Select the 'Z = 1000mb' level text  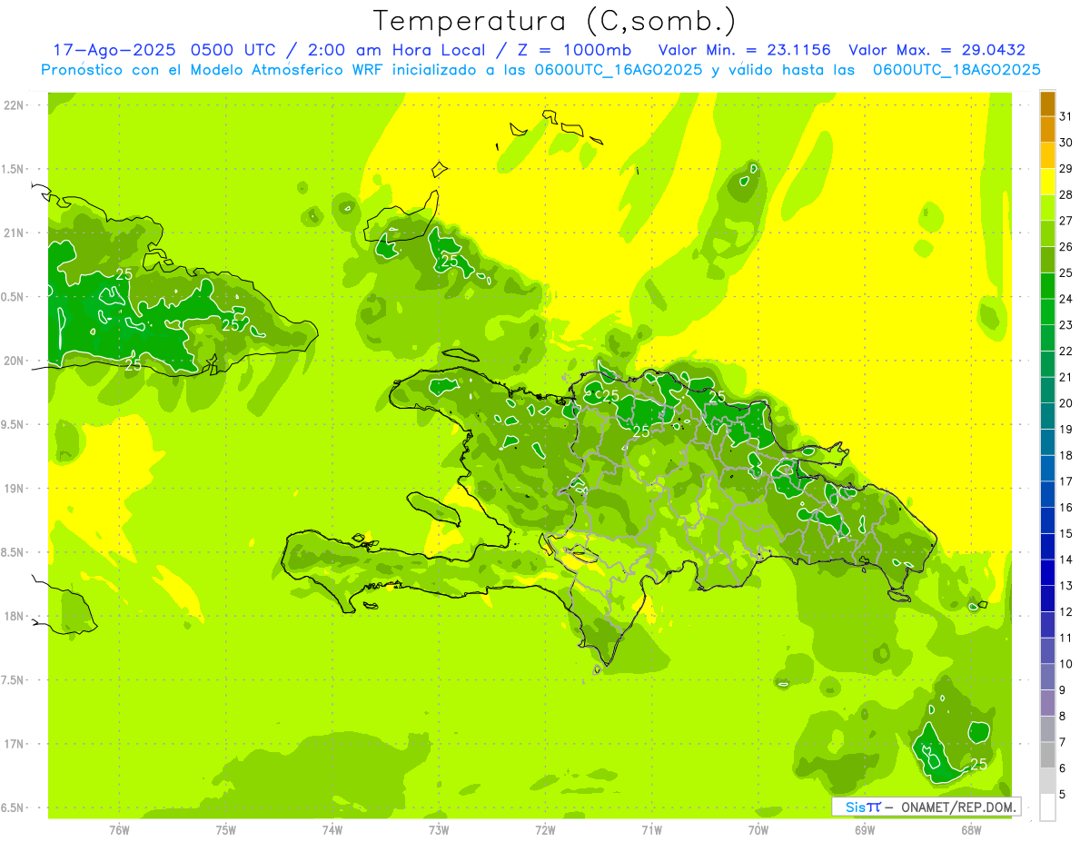574,51
